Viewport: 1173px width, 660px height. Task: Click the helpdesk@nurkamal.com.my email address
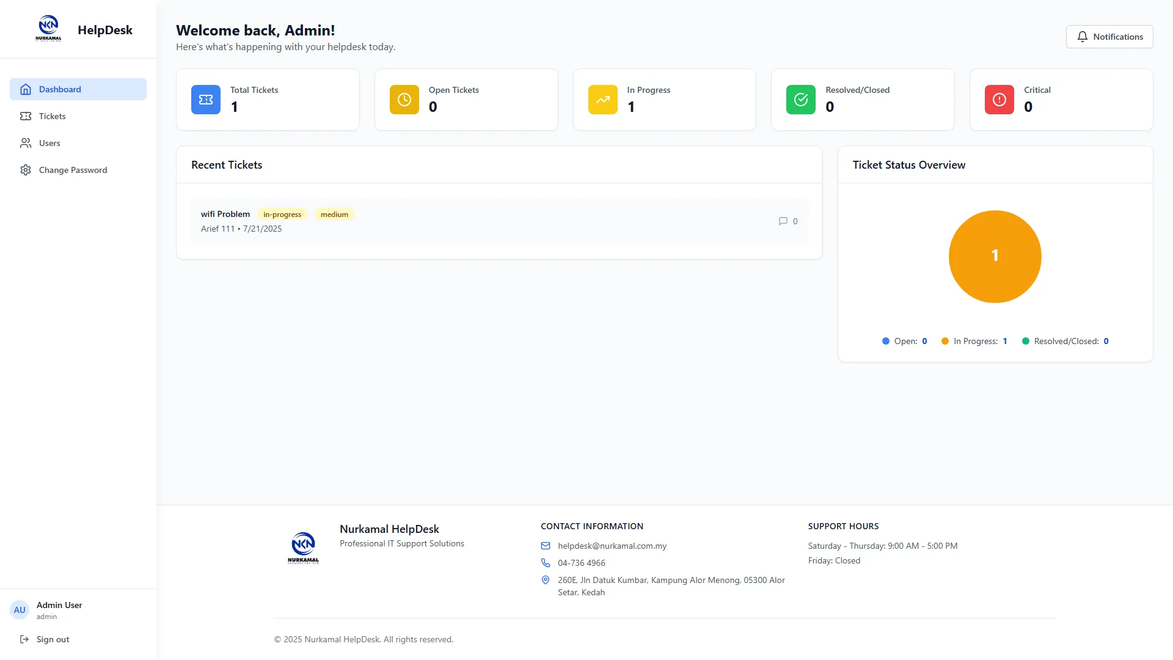click(x=612, y=546)
